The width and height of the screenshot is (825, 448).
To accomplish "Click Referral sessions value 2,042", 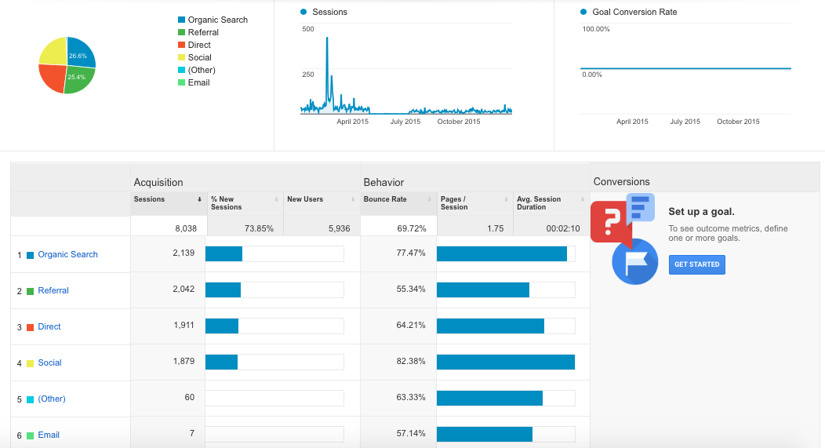I will [x=184, y=289].
